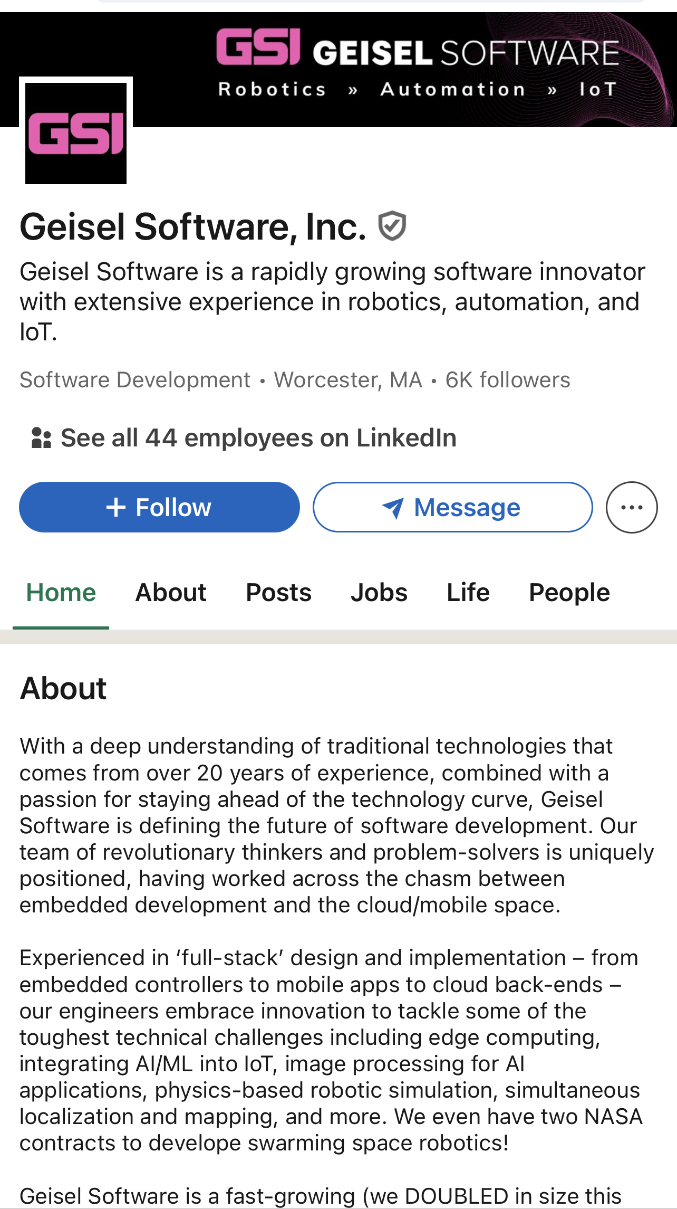Tap the company tagline description text
The image size is (677, 1209).
click(332, 302)
